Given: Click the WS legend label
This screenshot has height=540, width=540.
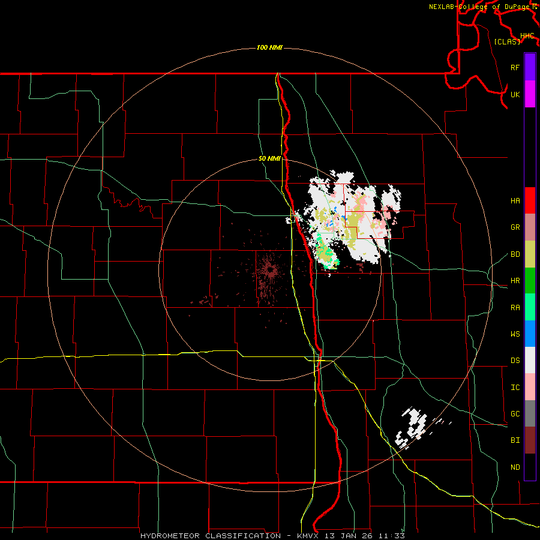Looking at the screenshot, I should (515, 334).
